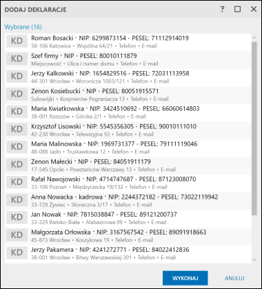Image resolution: width=262 pixels, height=289 pixels.
Task: Click the scroll up arrow of the list
Action: pyautogui.click(x=254, y=38)
